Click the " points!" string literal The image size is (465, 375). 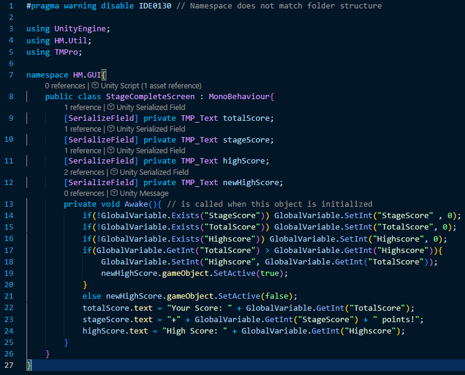(396, 320)
